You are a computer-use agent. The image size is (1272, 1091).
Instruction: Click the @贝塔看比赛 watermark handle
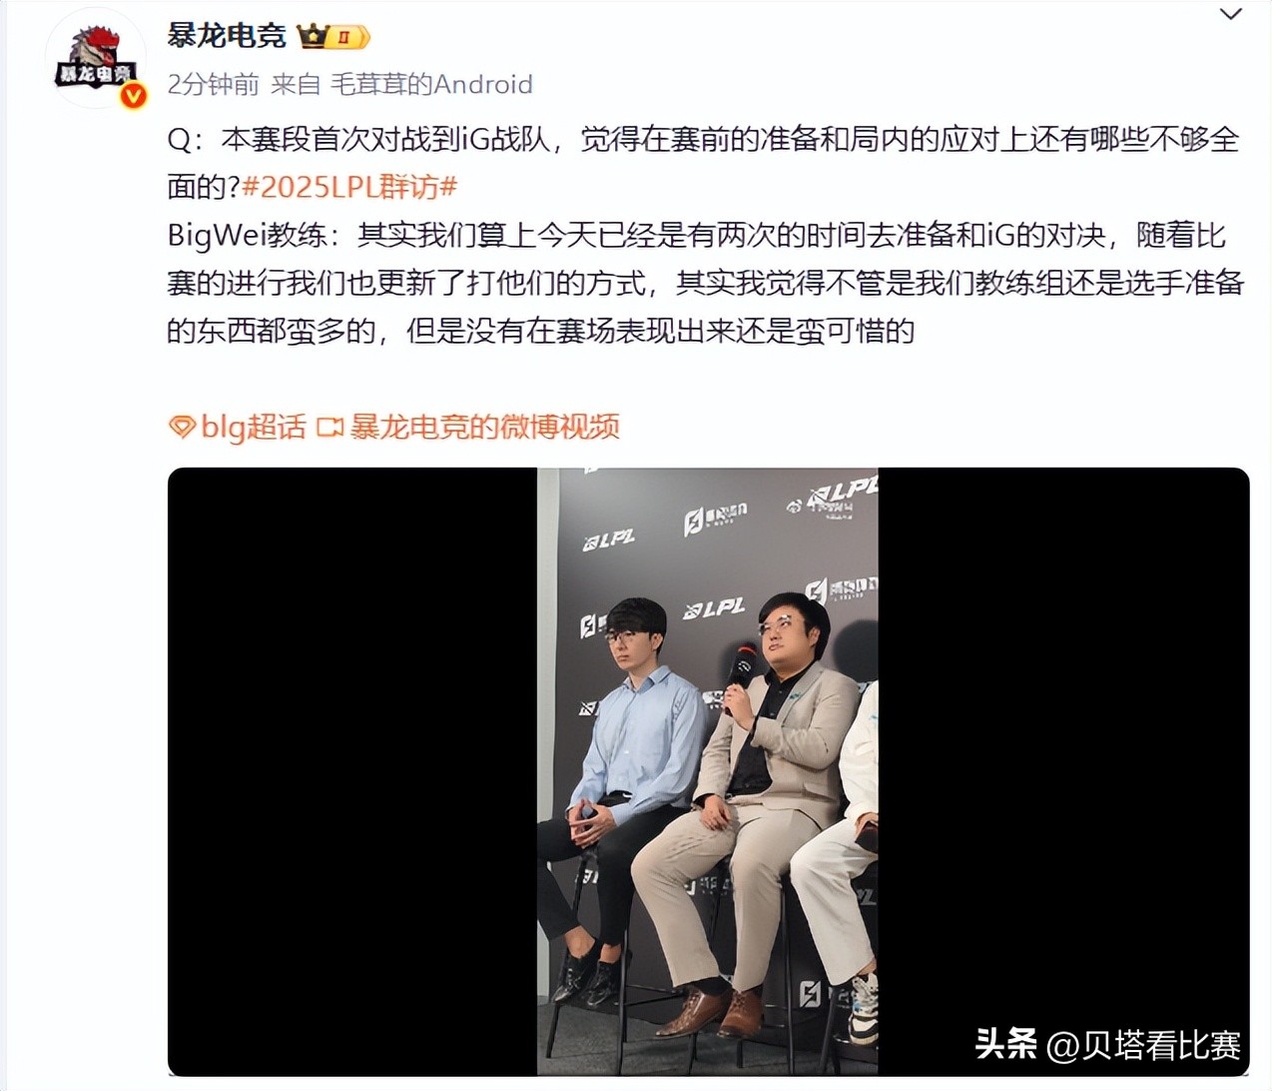[1144, 1045]
